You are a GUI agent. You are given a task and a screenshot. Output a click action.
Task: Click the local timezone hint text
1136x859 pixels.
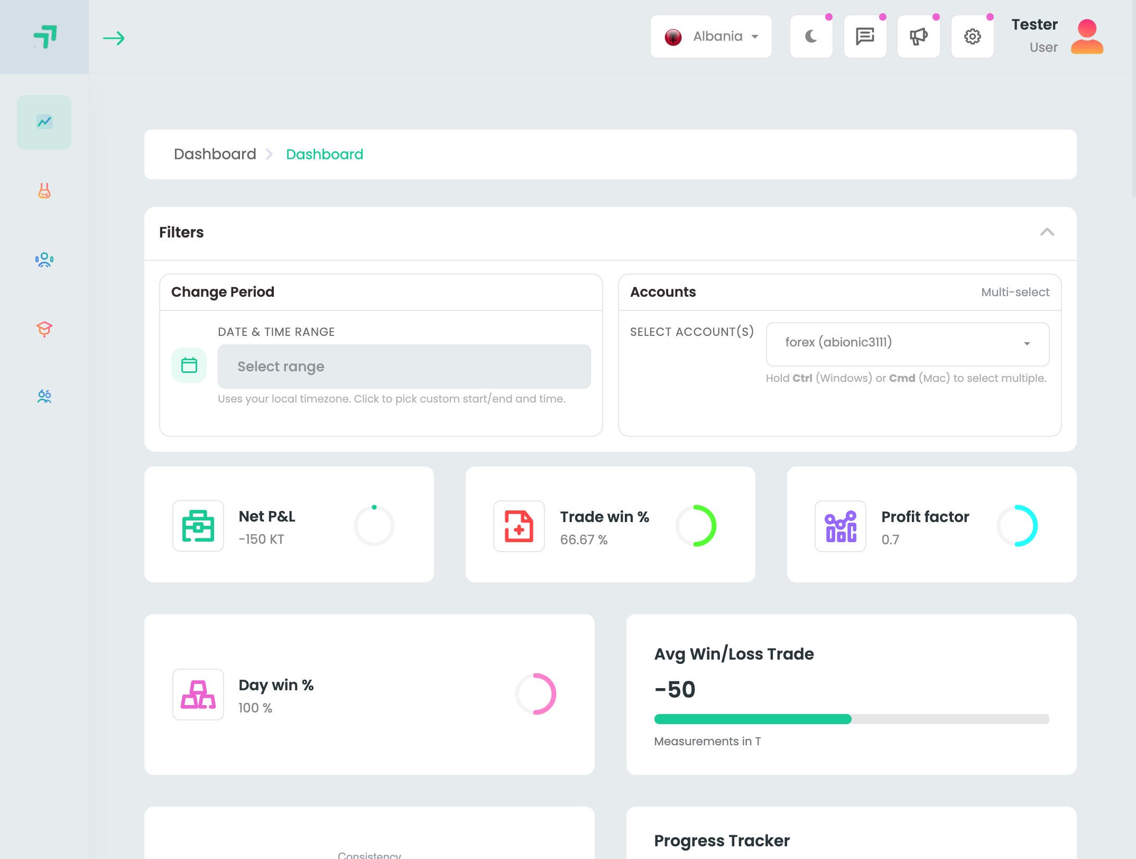tap(392, 399)
